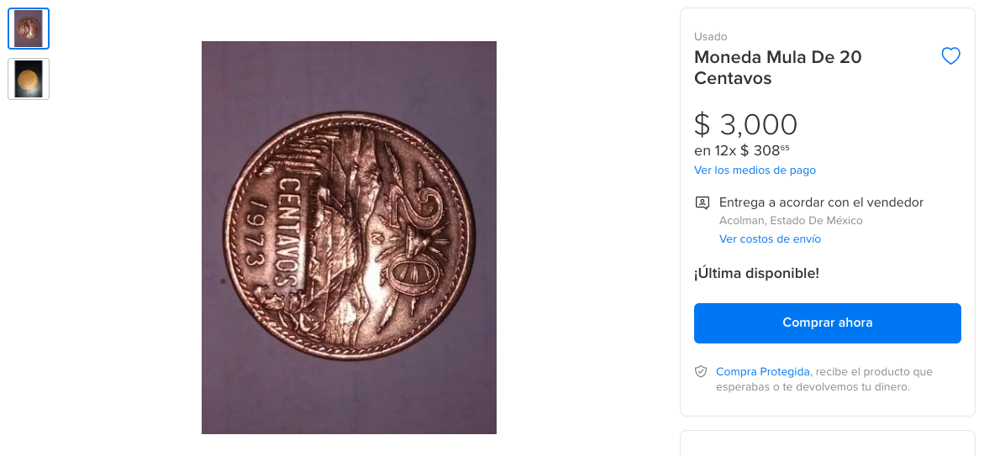Show the second coin photo thumbnail

(29, 79)
